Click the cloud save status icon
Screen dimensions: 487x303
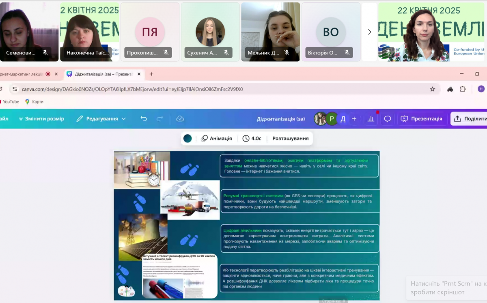(180, 118)
